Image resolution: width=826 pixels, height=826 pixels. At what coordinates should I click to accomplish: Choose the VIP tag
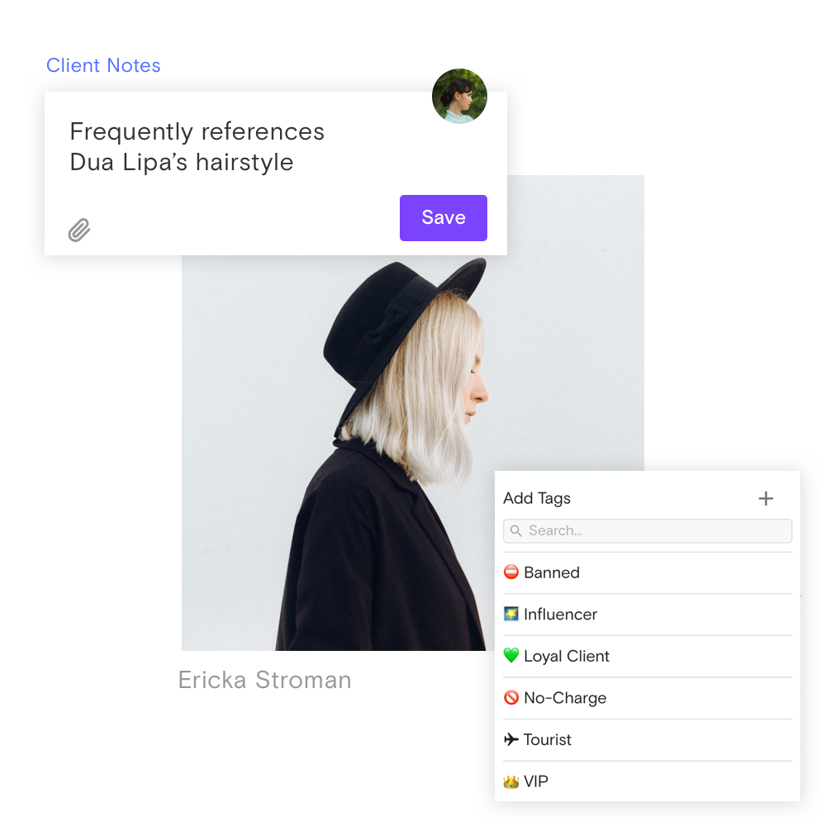pos(648,781)
